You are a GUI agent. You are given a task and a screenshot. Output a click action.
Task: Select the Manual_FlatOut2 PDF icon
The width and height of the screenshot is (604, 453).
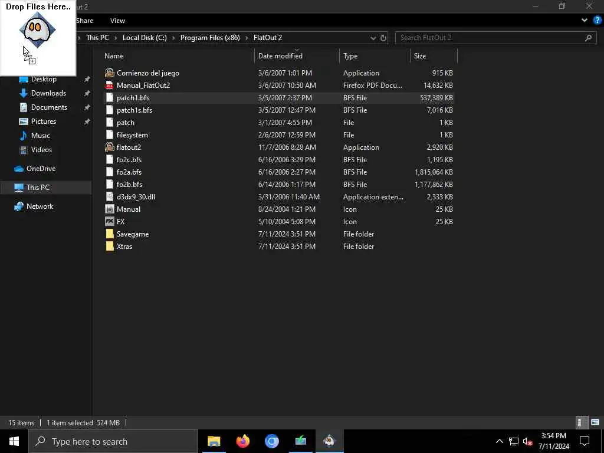click(110, 85)
